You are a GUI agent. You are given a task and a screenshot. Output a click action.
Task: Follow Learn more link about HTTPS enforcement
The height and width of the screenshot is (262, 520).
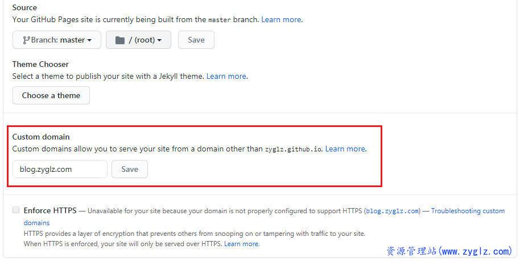[241, 244]
